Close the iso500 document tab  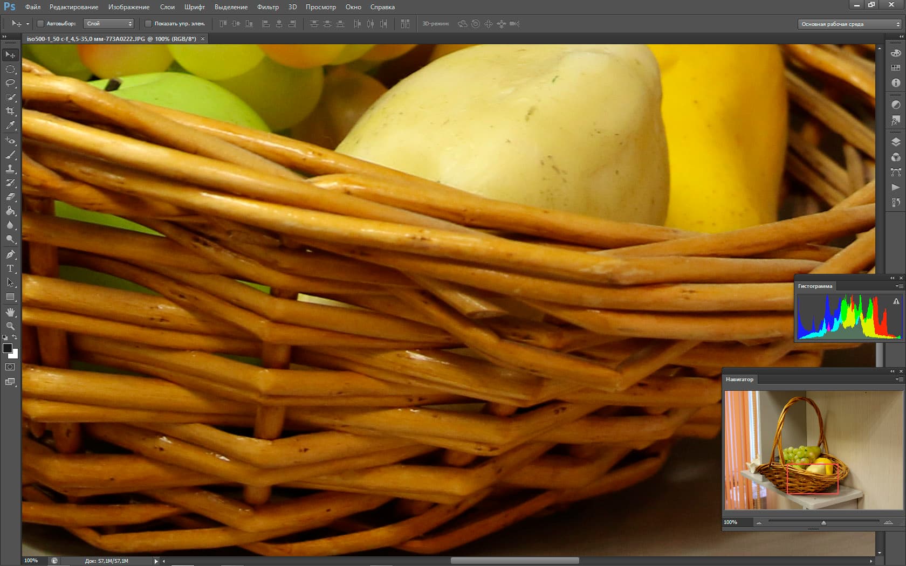(203, 39)
